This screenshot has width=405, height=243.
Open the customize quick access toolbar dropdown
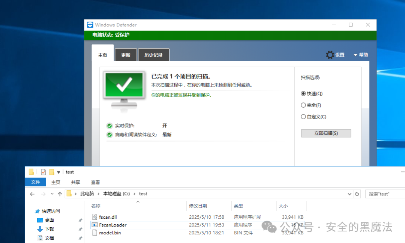coord(58,172)
